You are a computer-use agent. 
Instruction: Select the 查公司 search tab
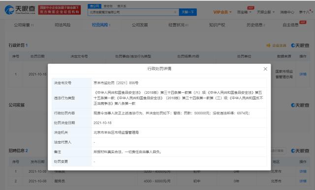click(94, 6)
